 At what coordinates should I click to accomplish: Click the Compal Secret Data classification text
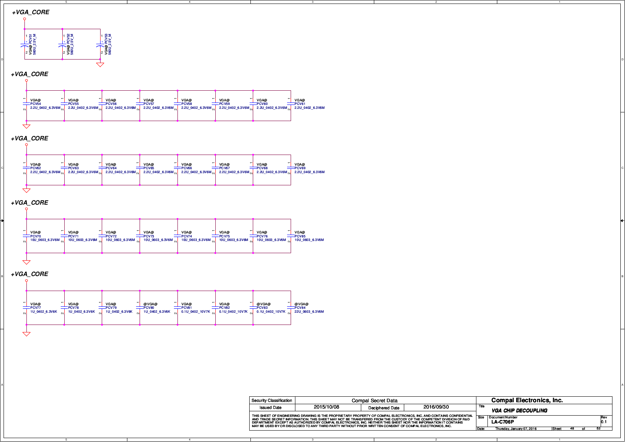pos(374,401)
